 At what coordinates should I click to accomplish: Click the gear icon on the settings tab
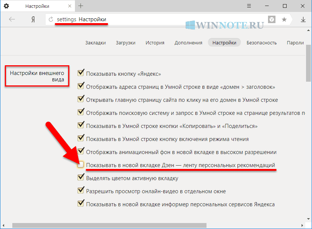pos(6,6)
